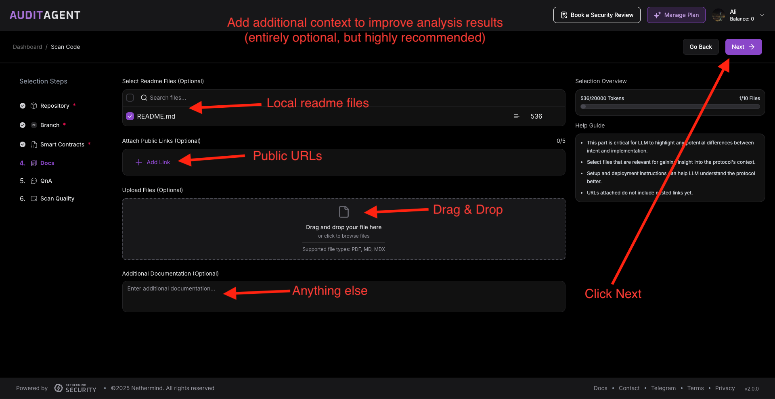
Task: Select the Repository step icon in sidebar
Action: 34,106
